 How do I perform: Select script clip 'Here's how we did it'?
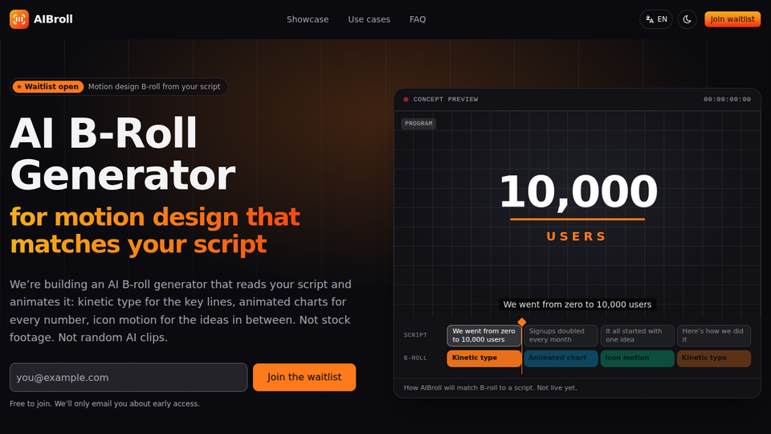713,335
